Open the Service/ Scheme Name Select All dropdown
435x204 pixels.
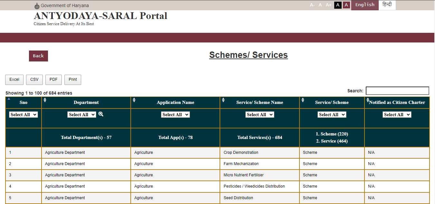click(x=260, y=115)
